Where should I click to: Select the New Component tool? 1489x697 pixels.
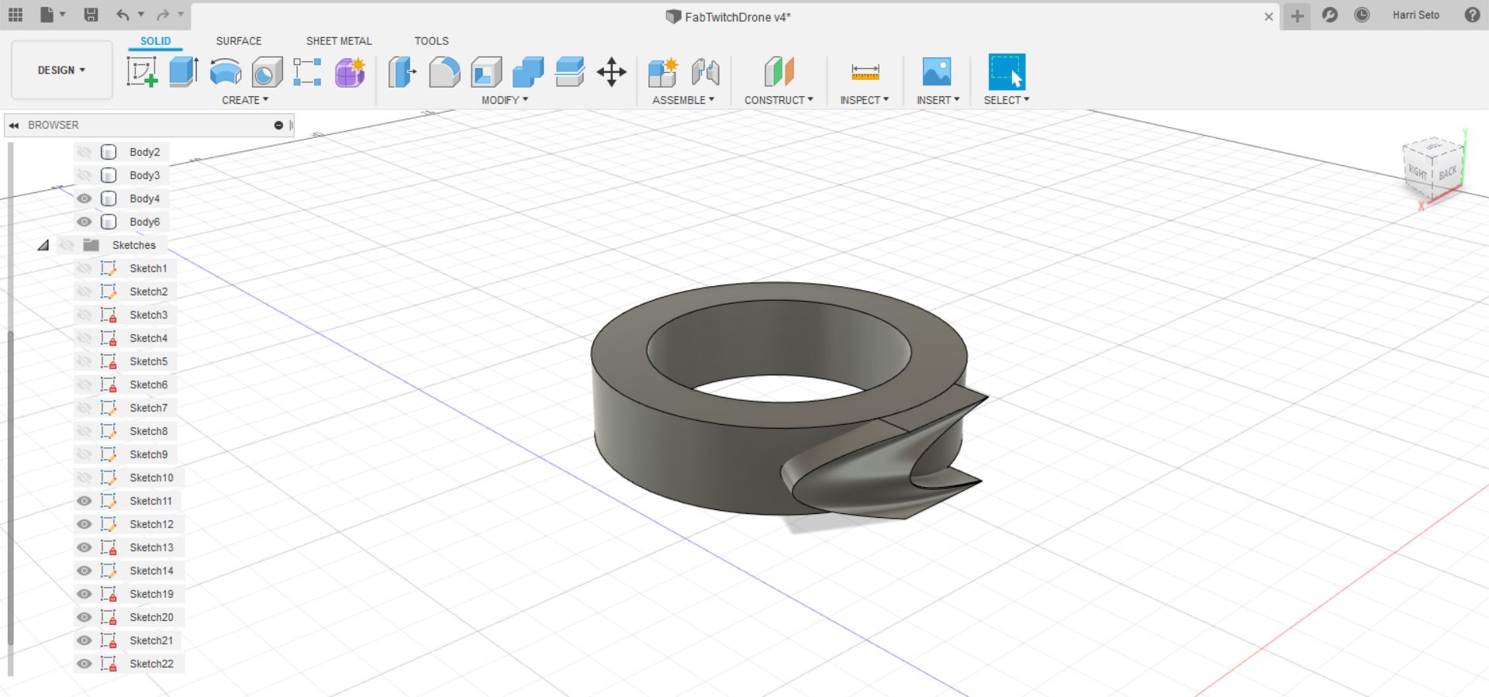pyautogui.click(x=663, y=72)
